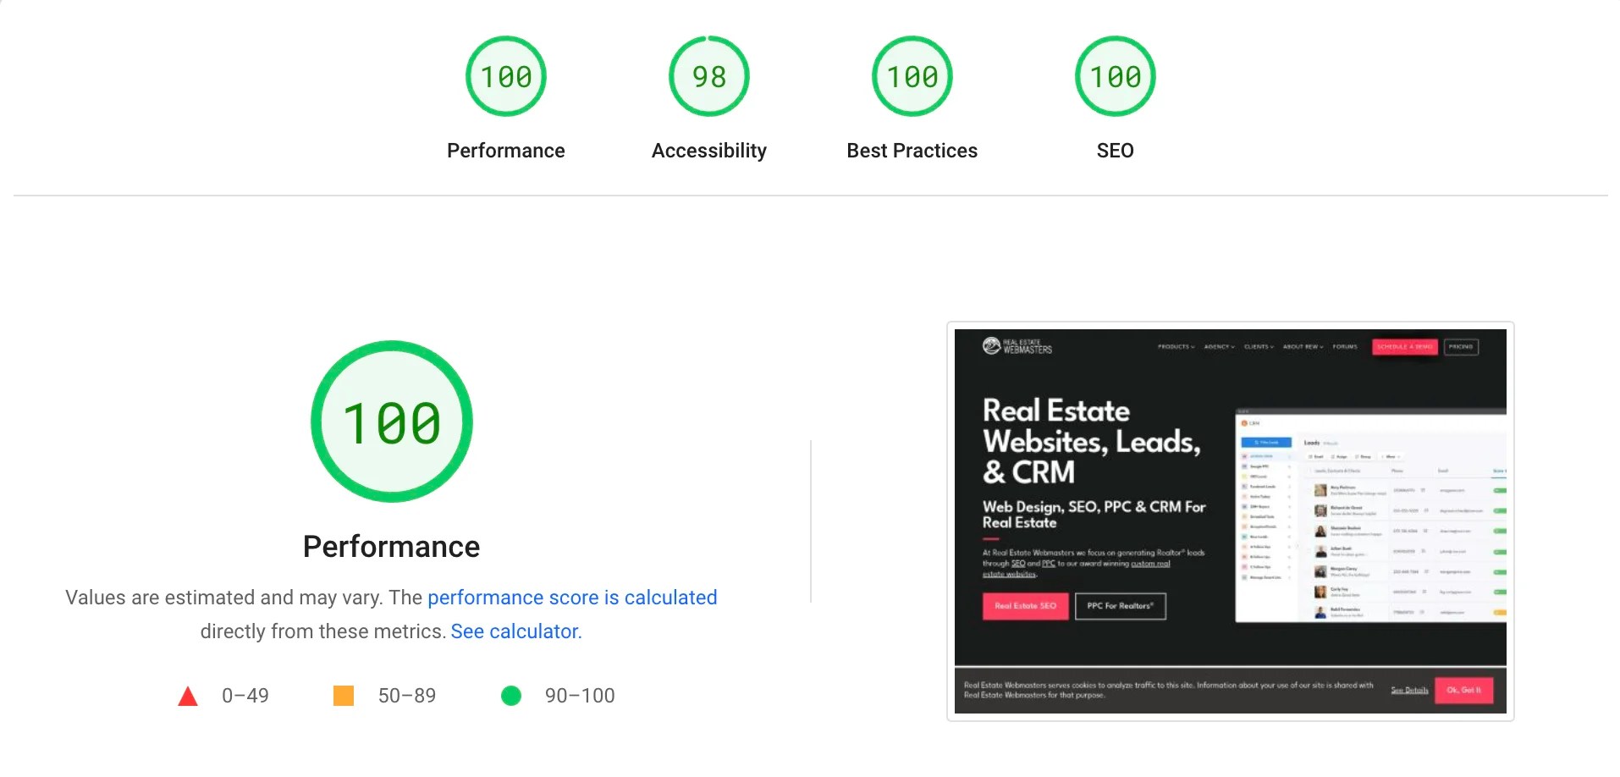
Task: Click the Accessibility gauge showing 98
Action: point(708,75)
